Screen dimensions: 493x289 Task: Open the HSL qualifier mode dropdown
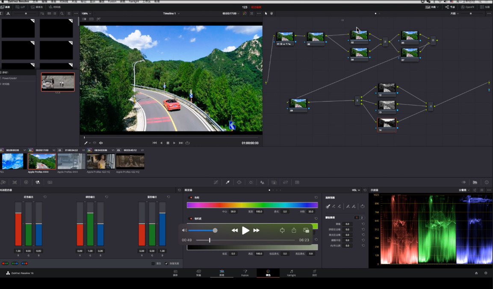pos(356,190)
